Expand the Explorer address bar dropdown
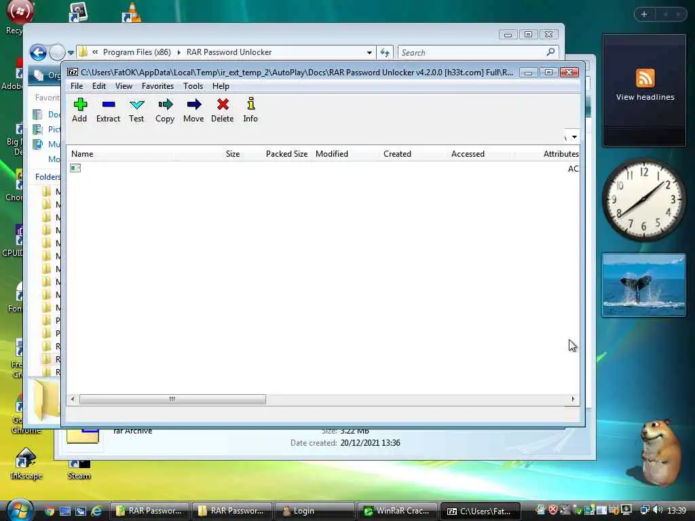Image resolution: width=695 pixels, height=521 pixels. pos(369,53)
